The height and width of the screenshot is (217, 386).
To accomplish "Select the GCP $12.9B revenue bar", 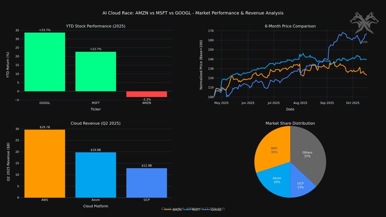I will click(x=146, y=183).
